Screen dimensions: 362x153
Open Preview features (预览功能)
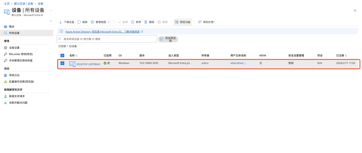[x=183, y=22]
